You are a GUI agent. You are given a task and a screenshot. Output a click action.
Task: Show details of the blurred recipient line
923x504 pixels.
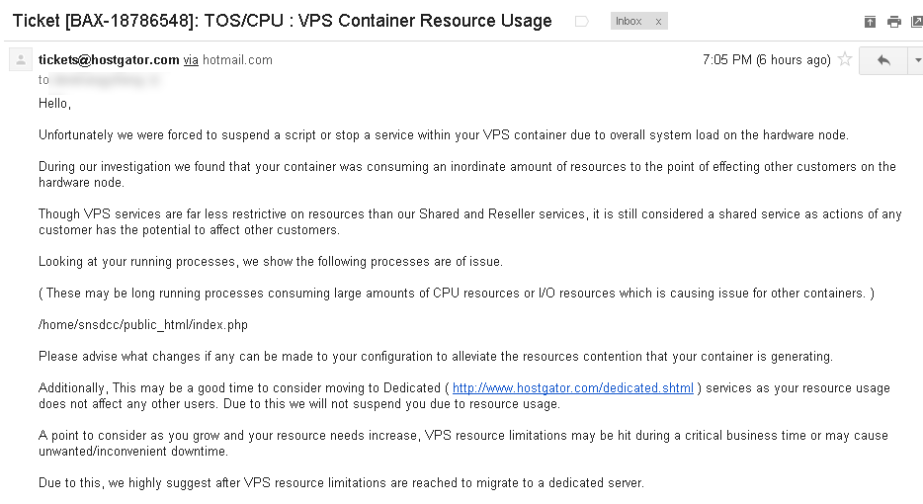(106, 80)
